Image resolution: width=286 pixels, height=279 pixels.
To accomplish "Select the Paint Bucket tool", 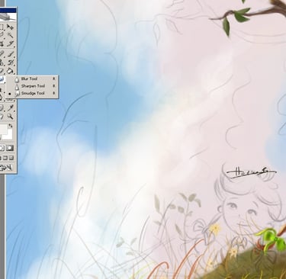I will [10, 71].
